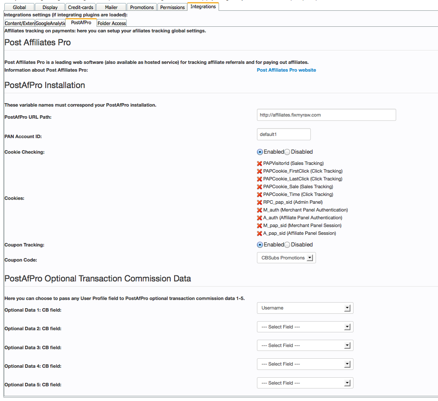Click the 'Information about Post Affiliates Pro:' label
This screenshot has height=401, width=438.
pos(46,70)
